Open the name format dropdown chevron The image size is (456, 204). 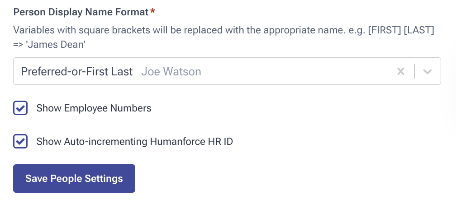427,71
